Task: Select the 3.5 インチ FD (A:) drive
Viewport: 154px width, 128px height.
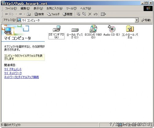Action: (x=56, y=32)
